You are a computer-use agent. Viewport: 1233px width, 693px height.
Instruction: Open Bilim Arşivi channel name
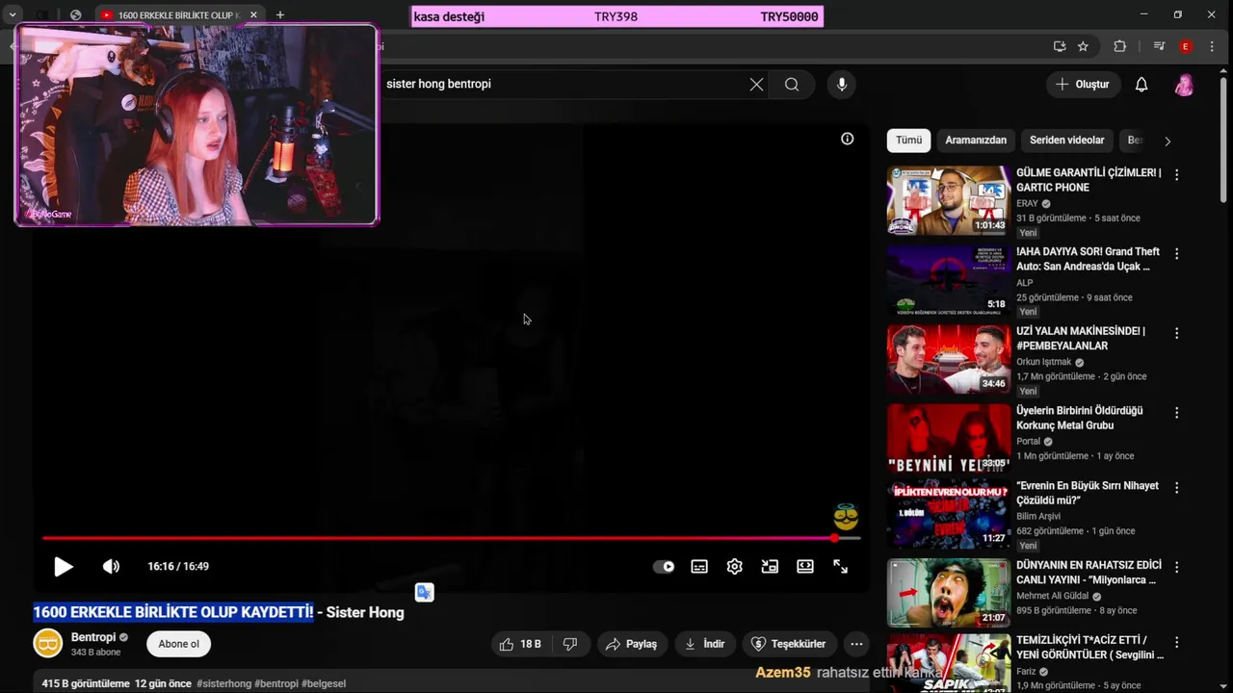click(1038, 517)
